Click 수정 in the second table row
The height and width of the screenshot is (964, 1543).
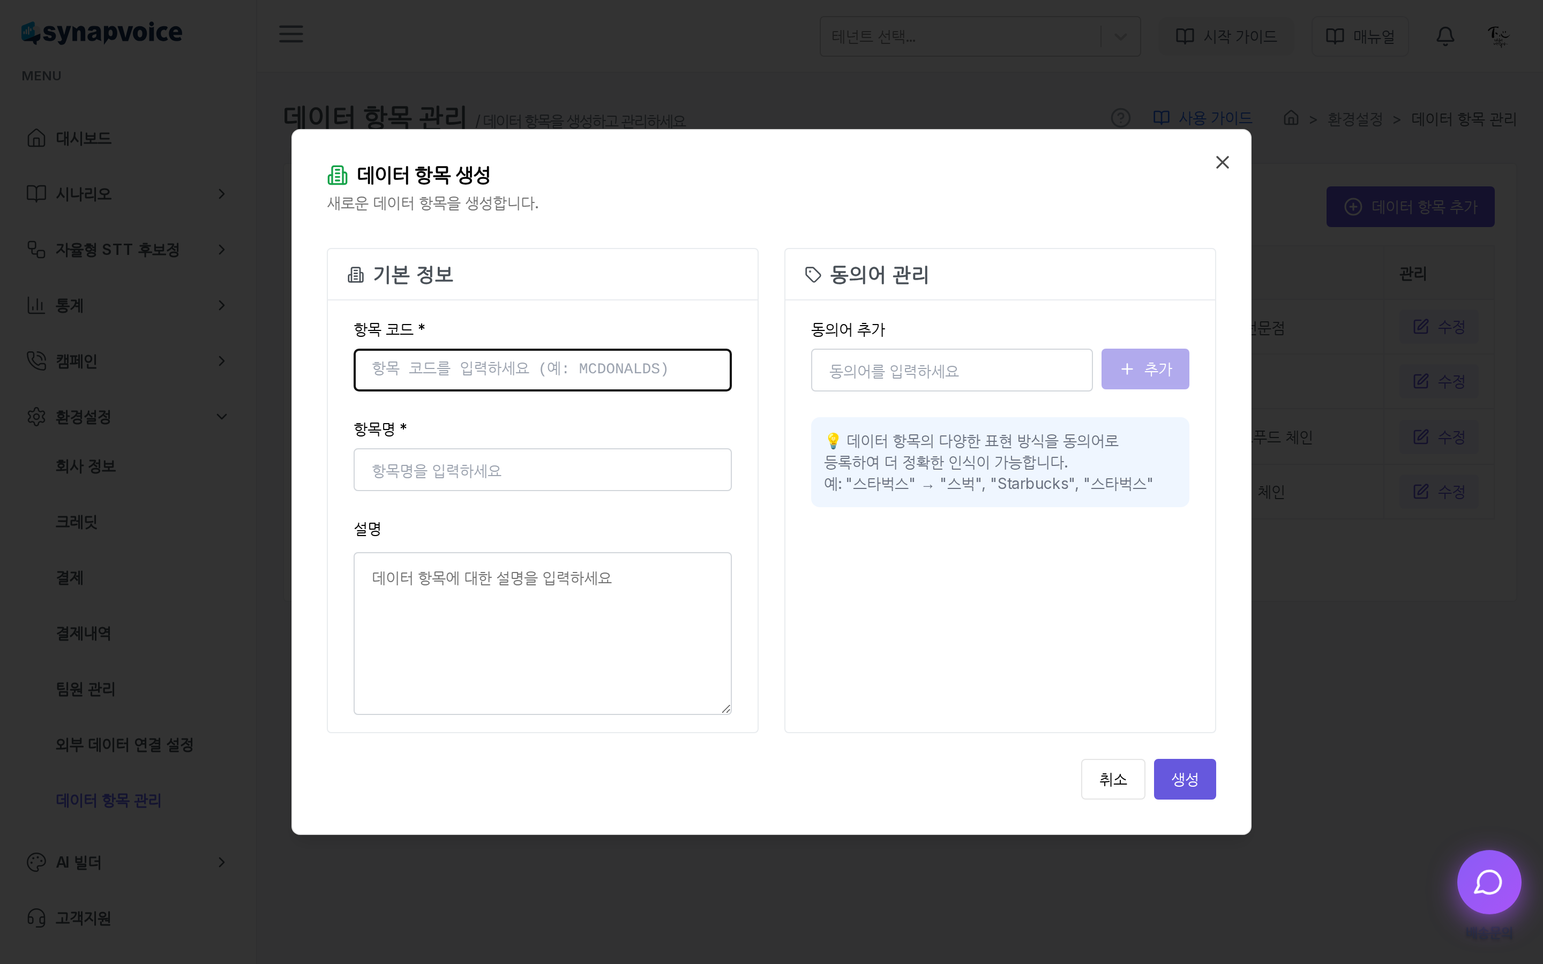pyautogui.click(x=1439, y=381)
